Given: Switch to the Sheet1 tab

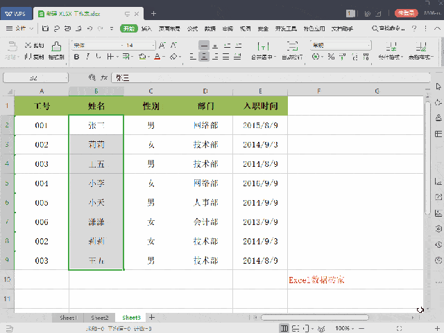Looking at the screenshot, I should pos(68,317).
